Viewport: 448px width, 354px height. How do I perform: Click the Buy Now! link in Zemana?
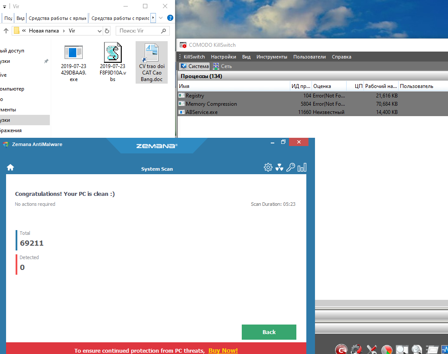coord(223,351)
